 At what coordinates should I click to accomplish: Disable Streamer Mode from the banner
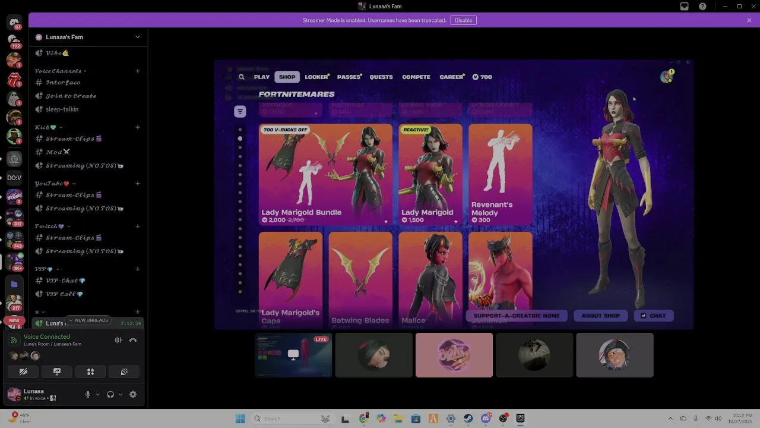click(x=463, y=20)
